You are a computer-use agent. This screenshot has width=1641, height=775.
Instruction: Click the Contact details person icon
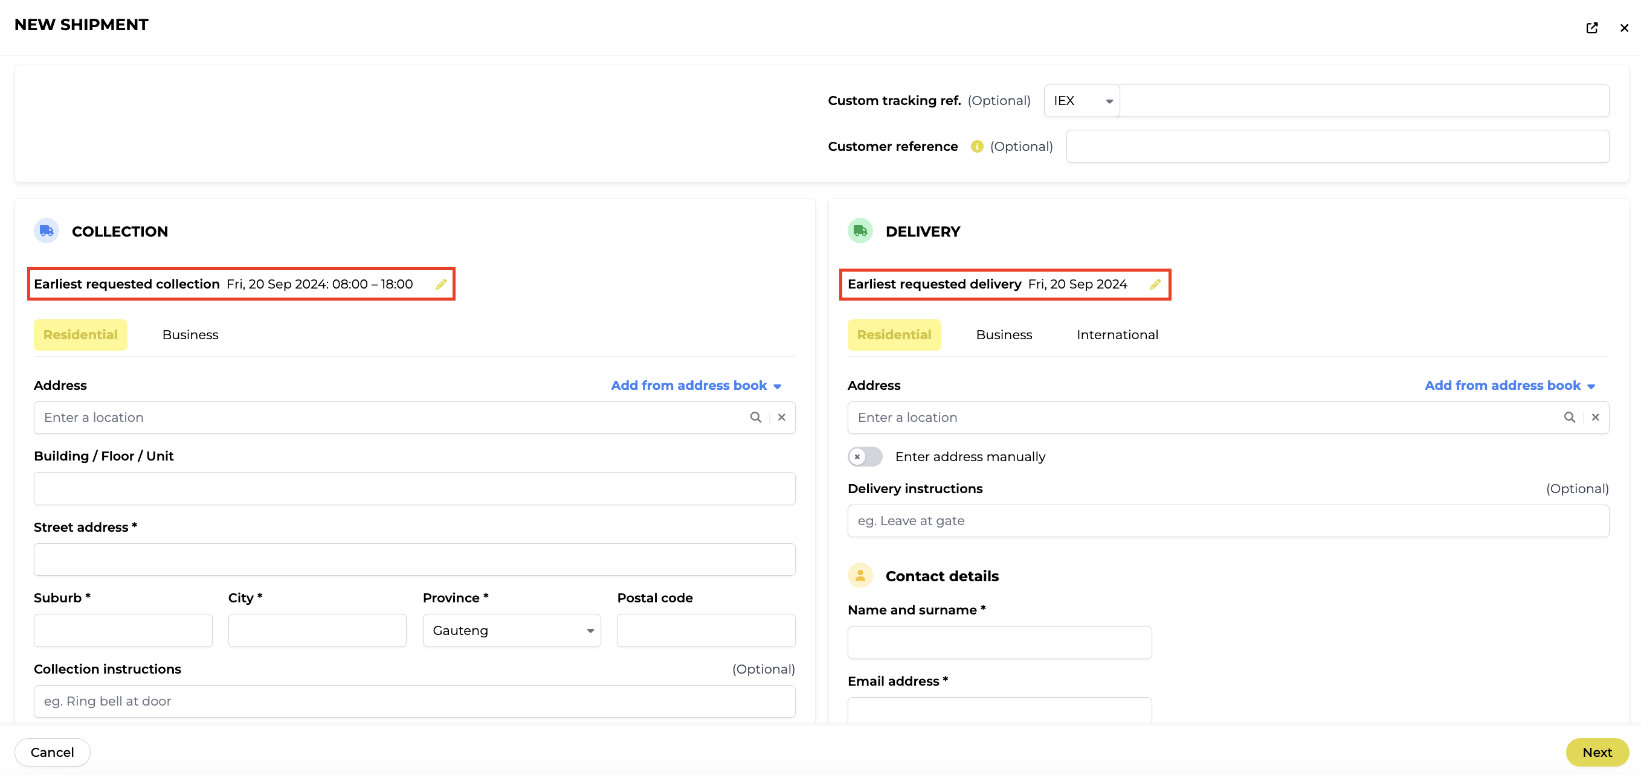click(x=860, y=576)
